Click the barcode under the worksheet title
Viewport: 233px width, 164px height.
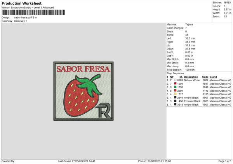click(33, 12)
